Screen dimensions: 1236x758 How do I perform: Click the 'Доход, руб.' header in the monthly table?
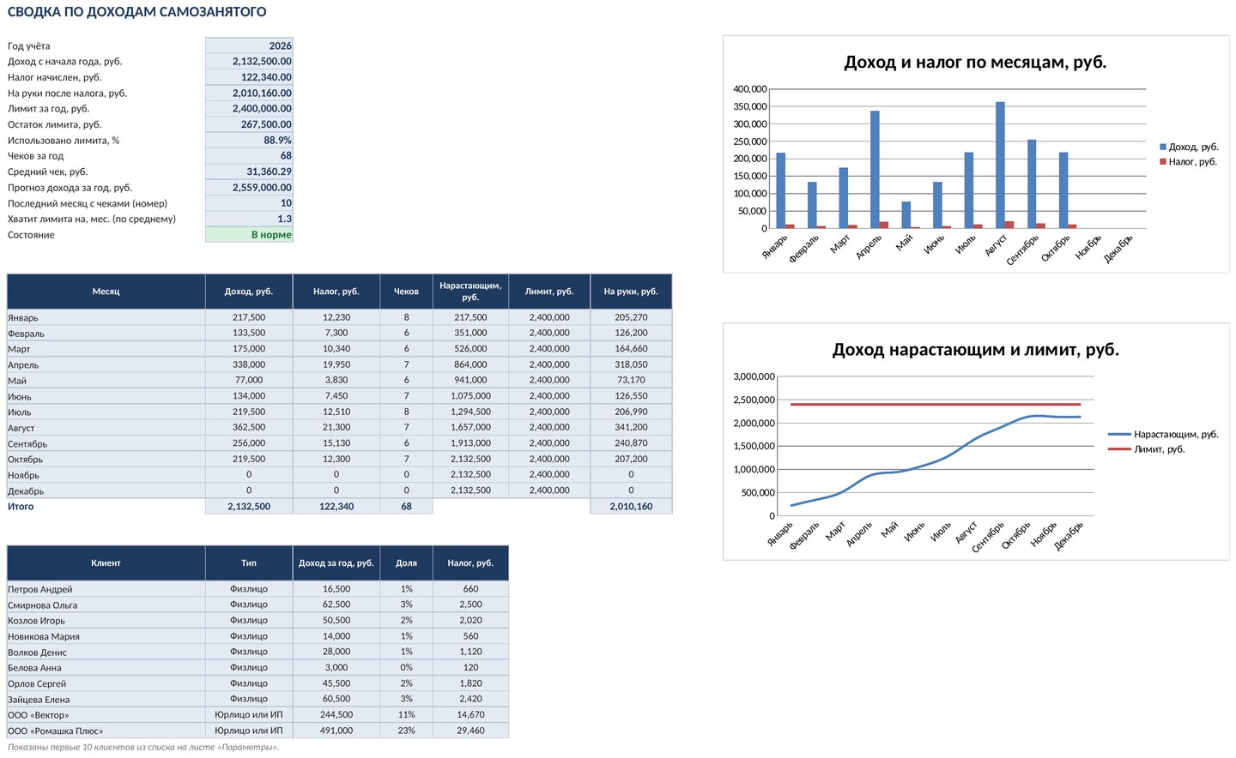[249, 292]
